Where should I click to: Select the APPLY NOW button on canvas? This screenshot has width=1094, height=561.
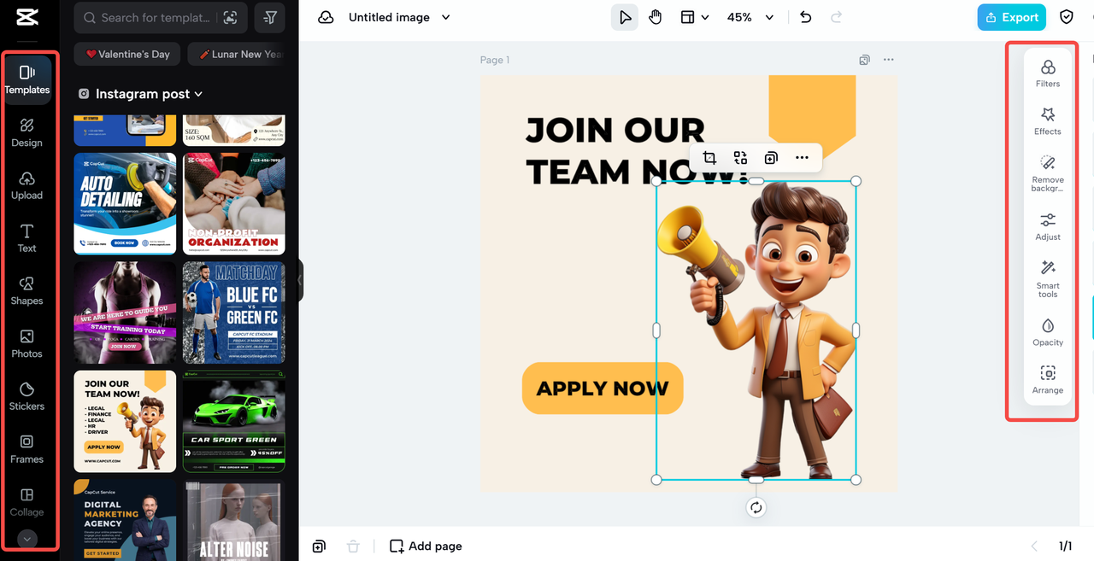[603, 389]
